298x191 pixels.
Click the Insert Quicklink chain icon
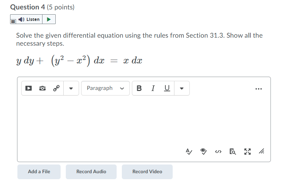(56, 89)
